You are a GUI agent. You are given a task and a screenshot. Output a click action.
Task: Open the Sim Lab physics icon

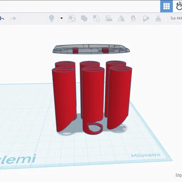(179, 6)
